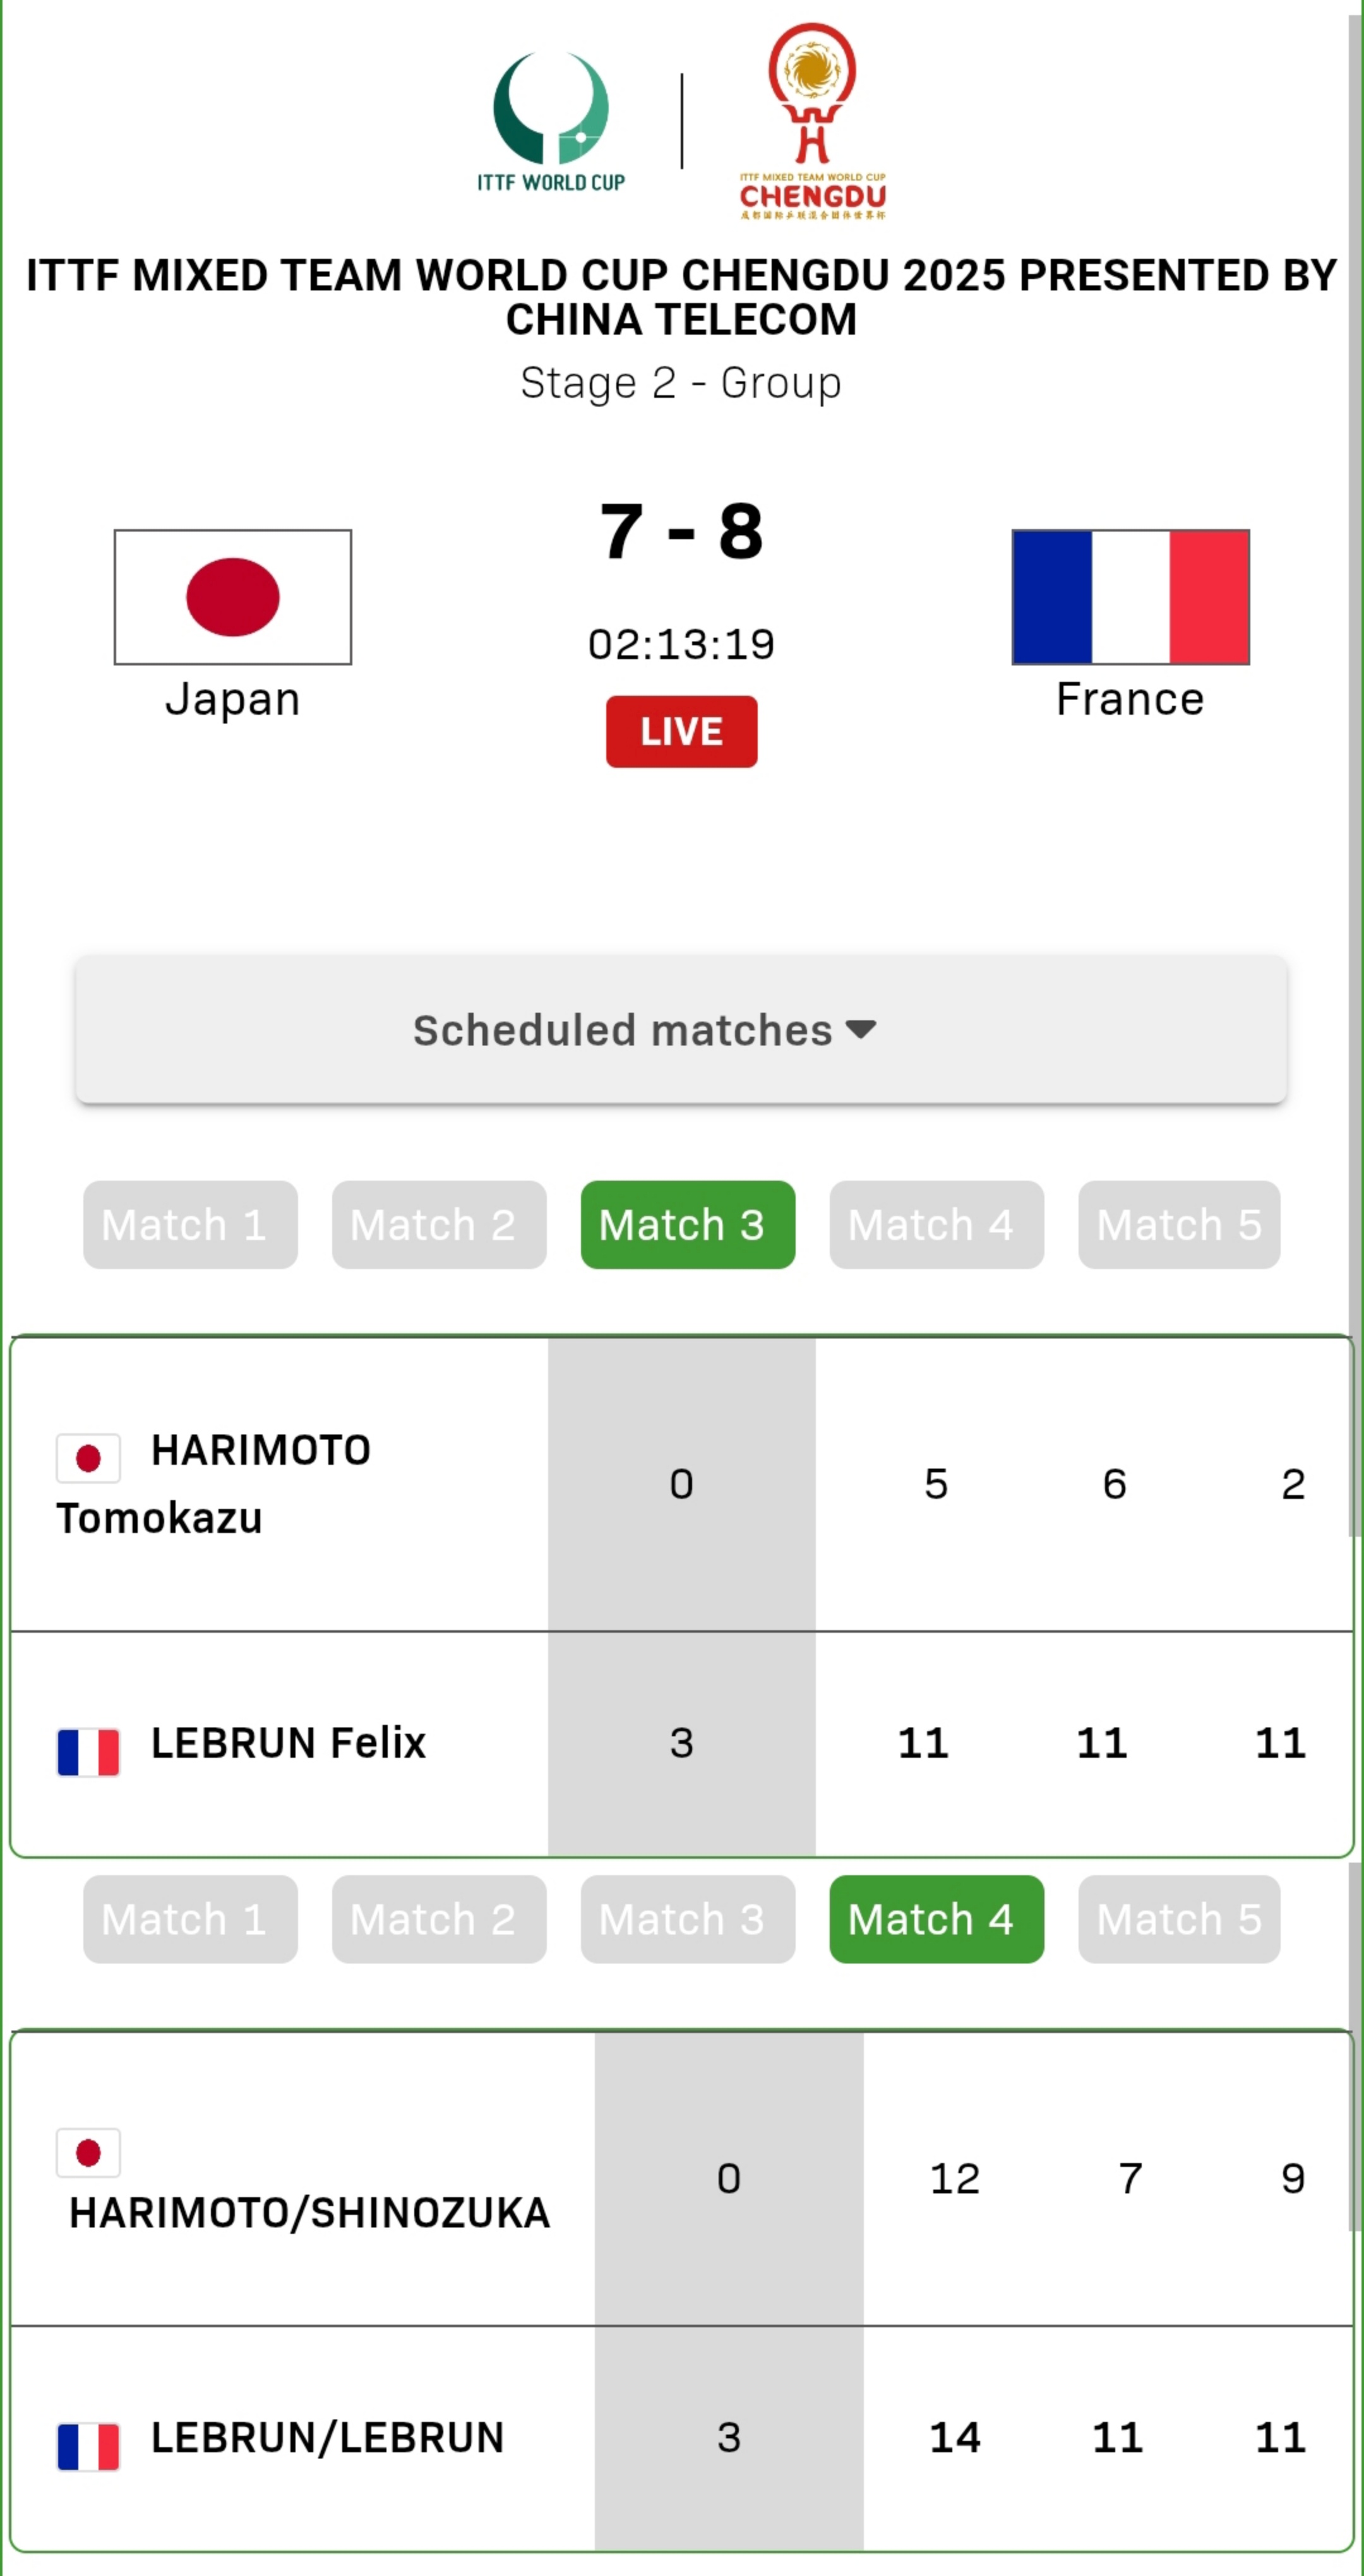1364x2576 pixels.
Task: Open HARIMOTO Tomokazu player name
Action: 213,1484
